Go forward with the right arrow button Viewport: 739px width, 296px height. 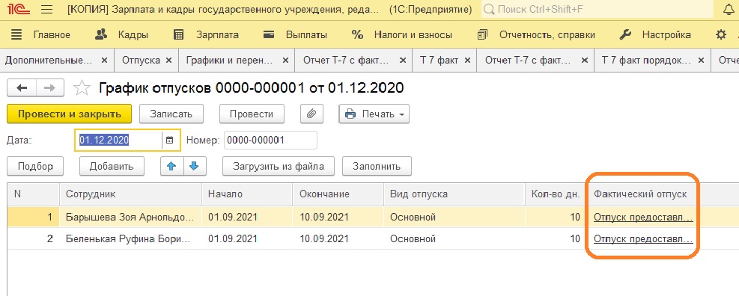(51, 88)
